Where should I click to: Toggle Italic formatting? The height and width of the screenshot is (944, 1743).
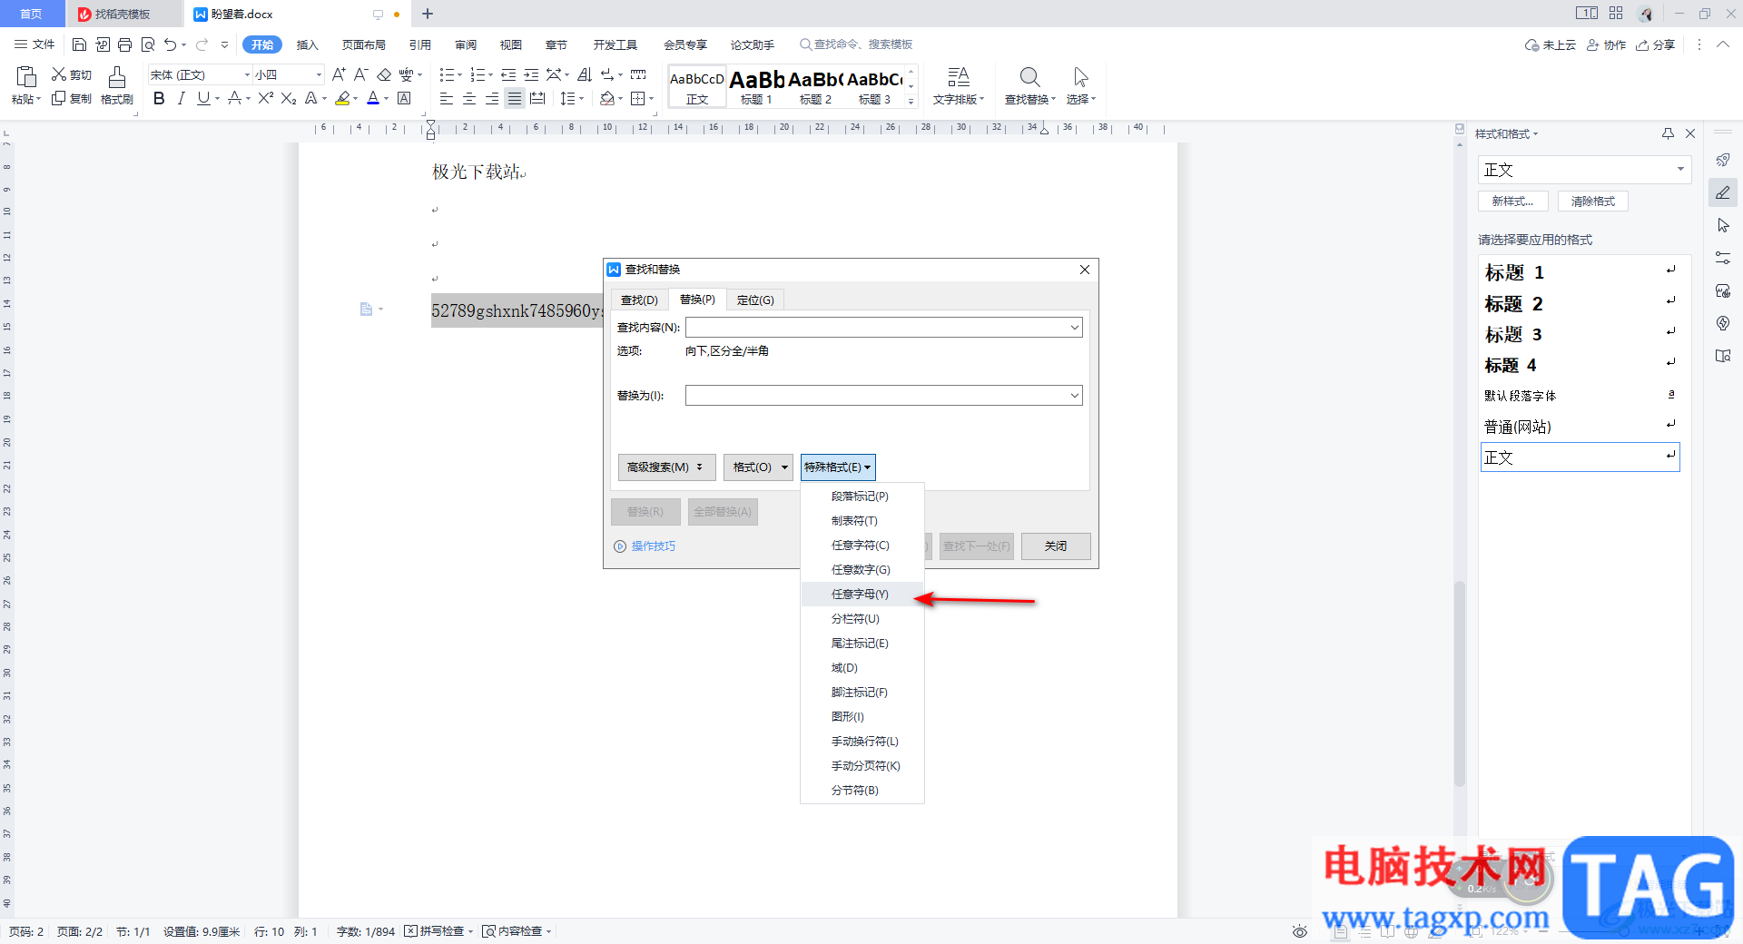click(x=181, y=98)
